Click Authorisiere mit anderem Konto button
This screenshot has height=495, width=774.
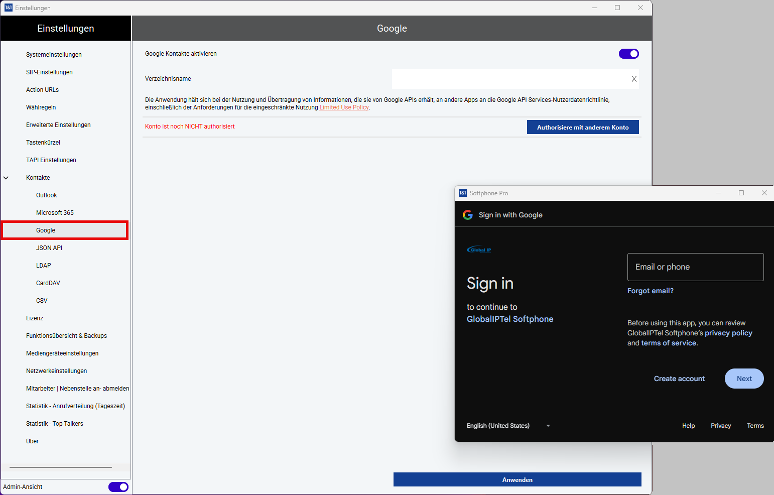pyautogui.click(x=582, y=128)
